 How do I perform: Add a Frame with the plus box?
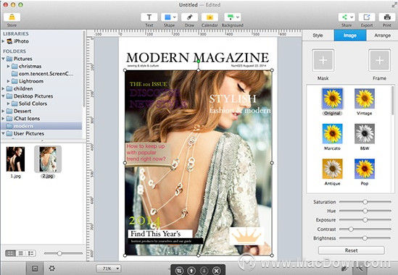[379, 60]
